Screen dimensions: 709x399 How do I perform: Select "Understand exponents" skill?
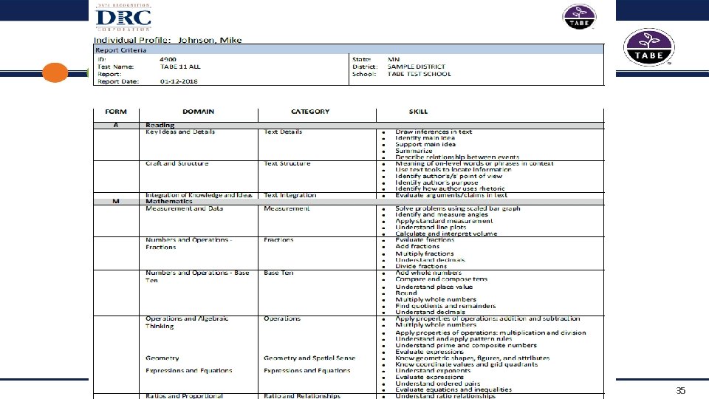433,370
